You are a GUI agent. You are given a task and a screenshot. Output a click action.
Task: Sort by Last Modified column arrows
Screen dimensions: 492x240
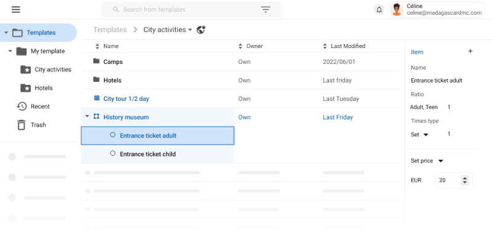pyautogui.click(x=325, y=46)
